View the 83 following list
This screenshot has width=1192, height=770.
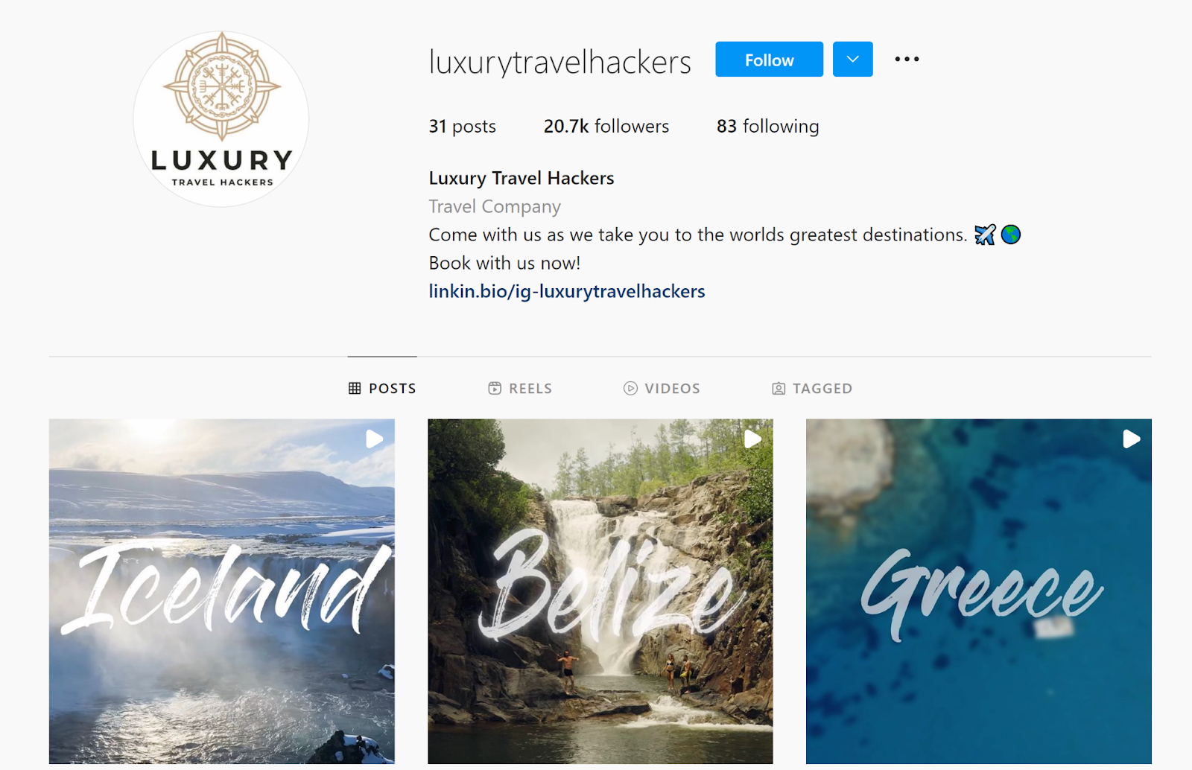tap(768, 126)
